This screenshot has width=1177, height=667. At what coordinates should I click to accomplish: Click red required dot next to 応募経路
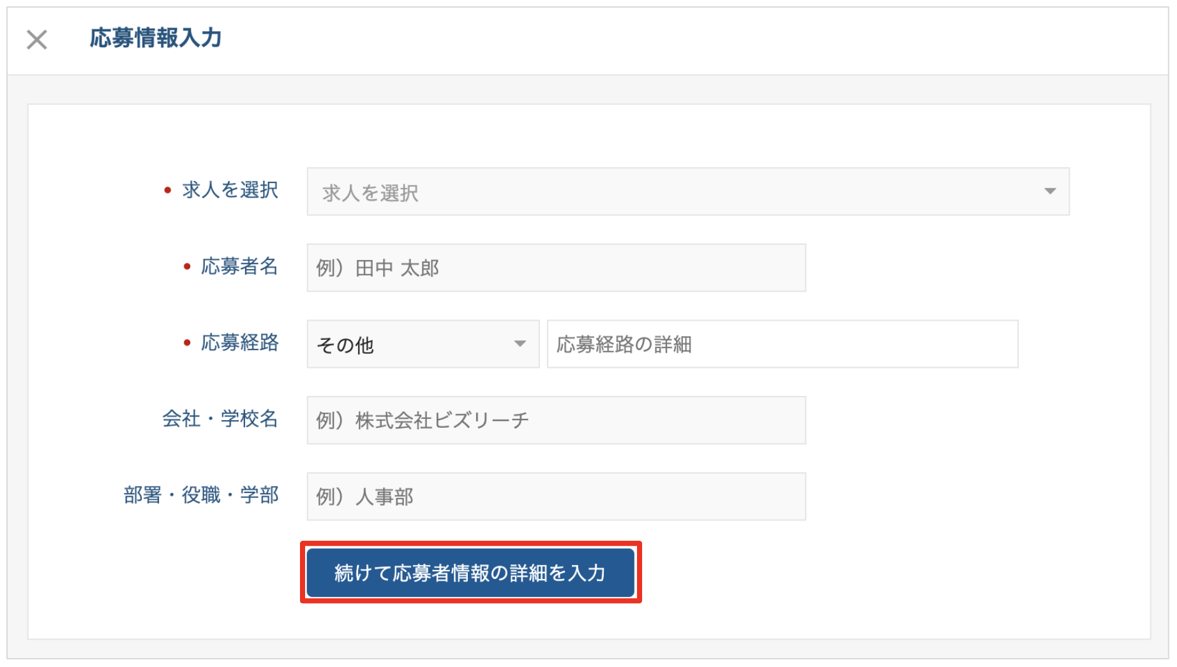187,343
